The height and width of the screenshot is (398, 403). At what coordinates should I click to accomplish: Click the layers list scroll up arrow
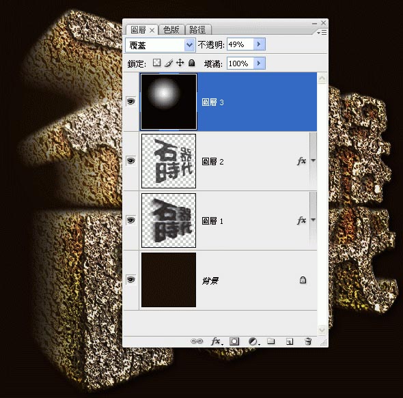point(322,78)
